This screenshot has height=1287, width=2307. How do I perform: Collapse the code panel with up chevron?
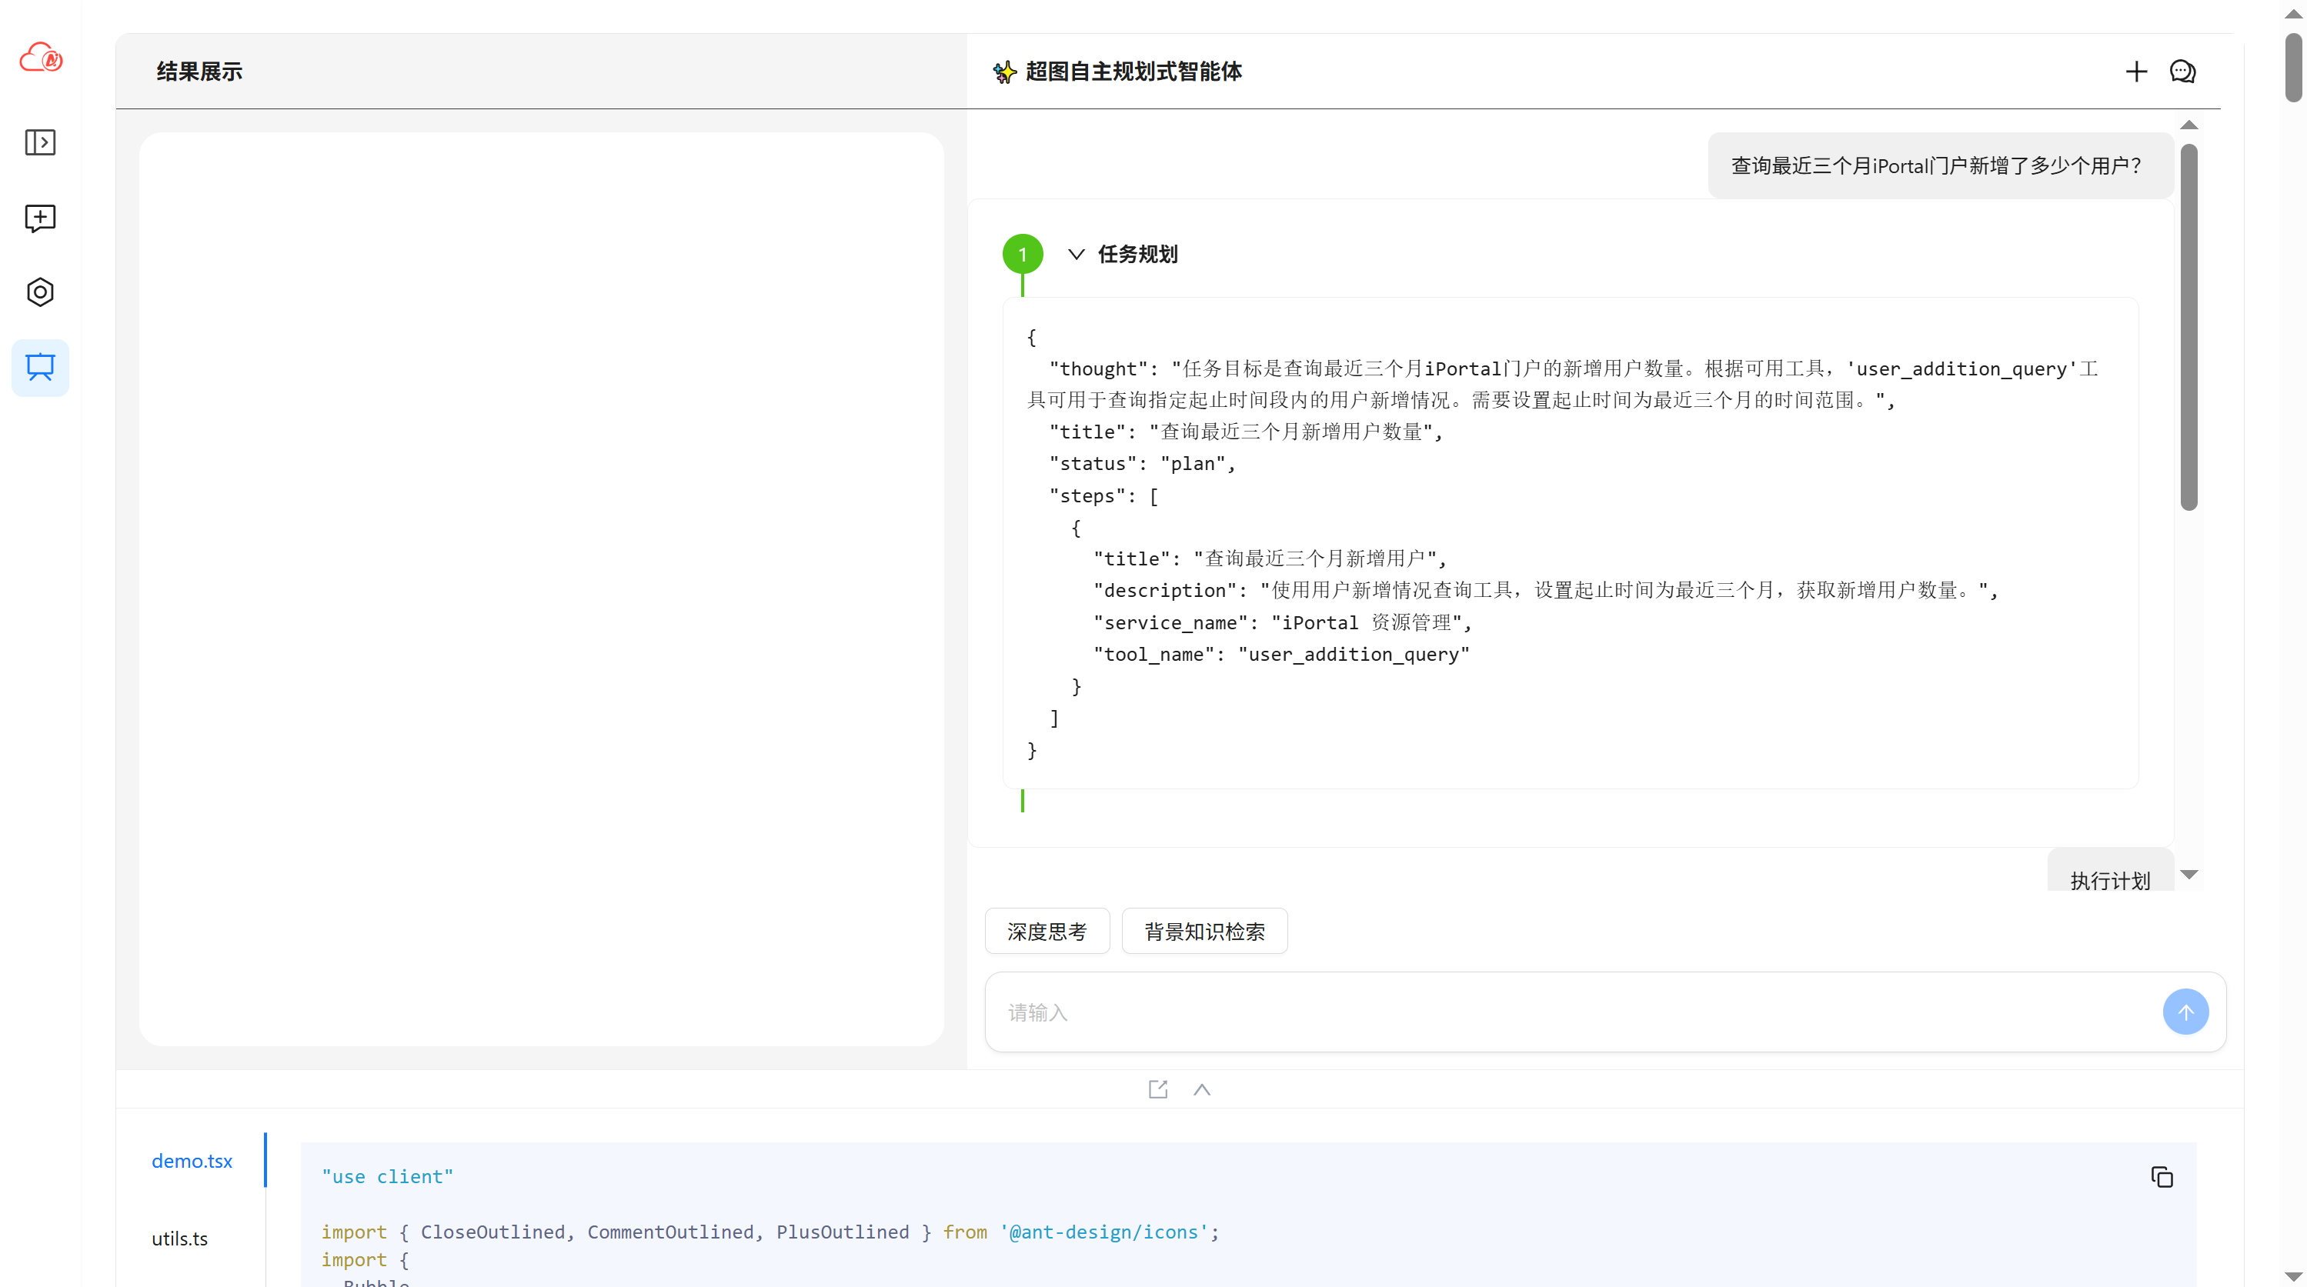(1202, 1089)
